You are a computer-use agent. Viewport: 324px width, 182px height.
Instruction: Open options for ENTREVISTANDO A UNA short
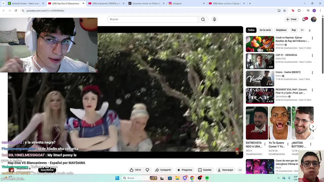[265, 144]
